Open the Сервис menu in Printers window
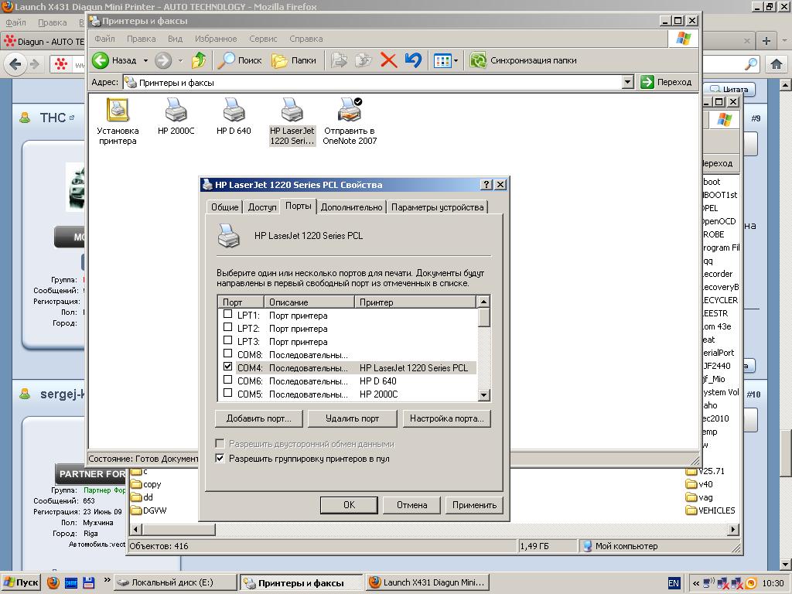This screenshot has width=792, height=594. [263, 39]
